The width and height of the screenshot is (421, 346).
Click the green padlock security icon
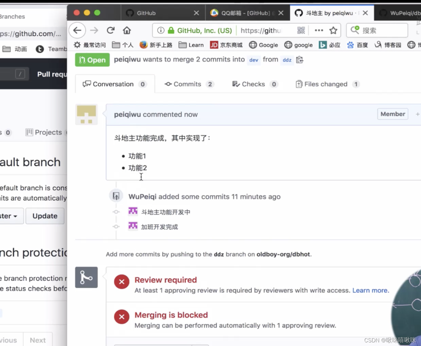click(171, 30)
